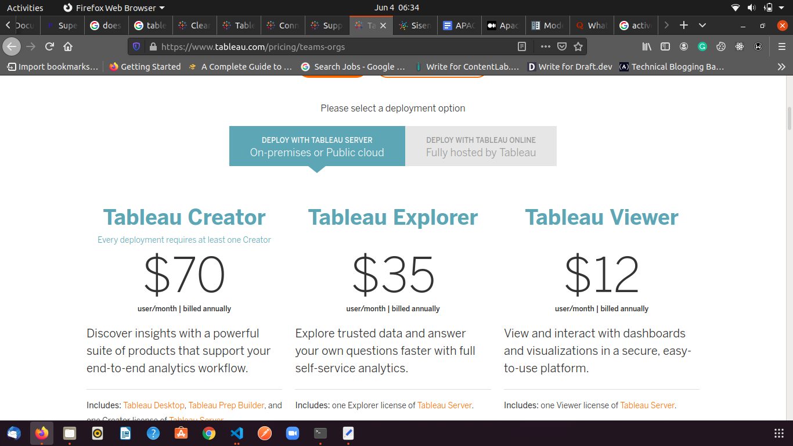Viewport: 793px width, 446px height.
Task: Open A Complete Guide to bookmark
Action: tap(240, 67)
